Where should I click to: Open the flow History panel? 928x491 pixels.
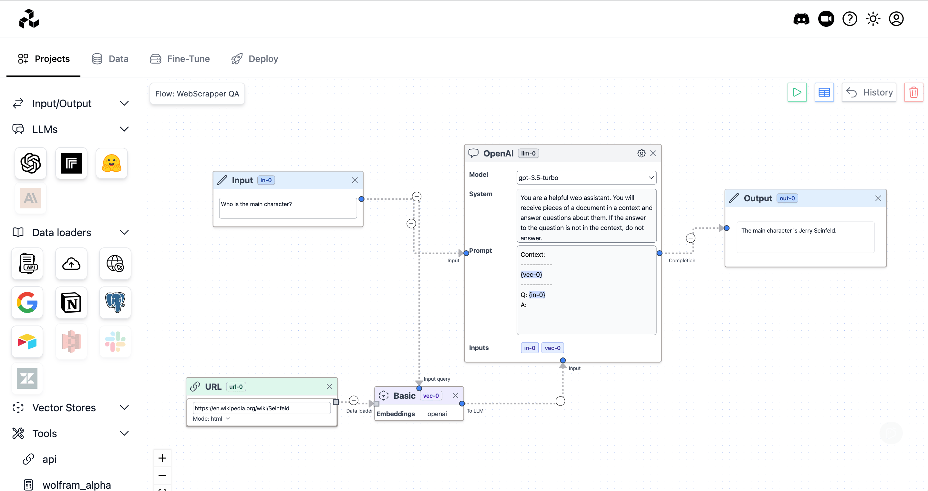coord(869,92)
